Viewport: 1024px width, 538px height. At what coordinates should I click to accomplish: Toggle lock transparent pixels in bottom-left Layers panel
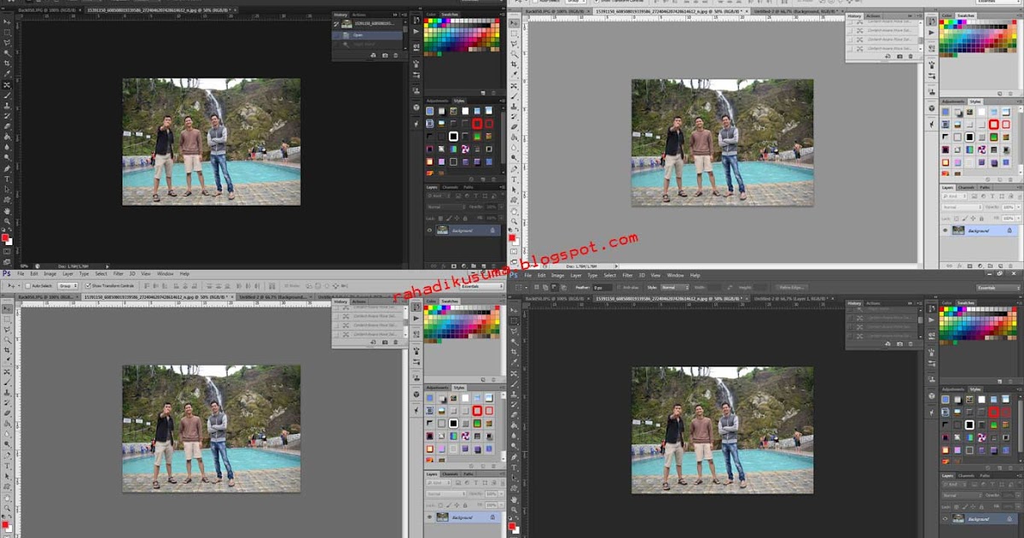pos(440,506)
